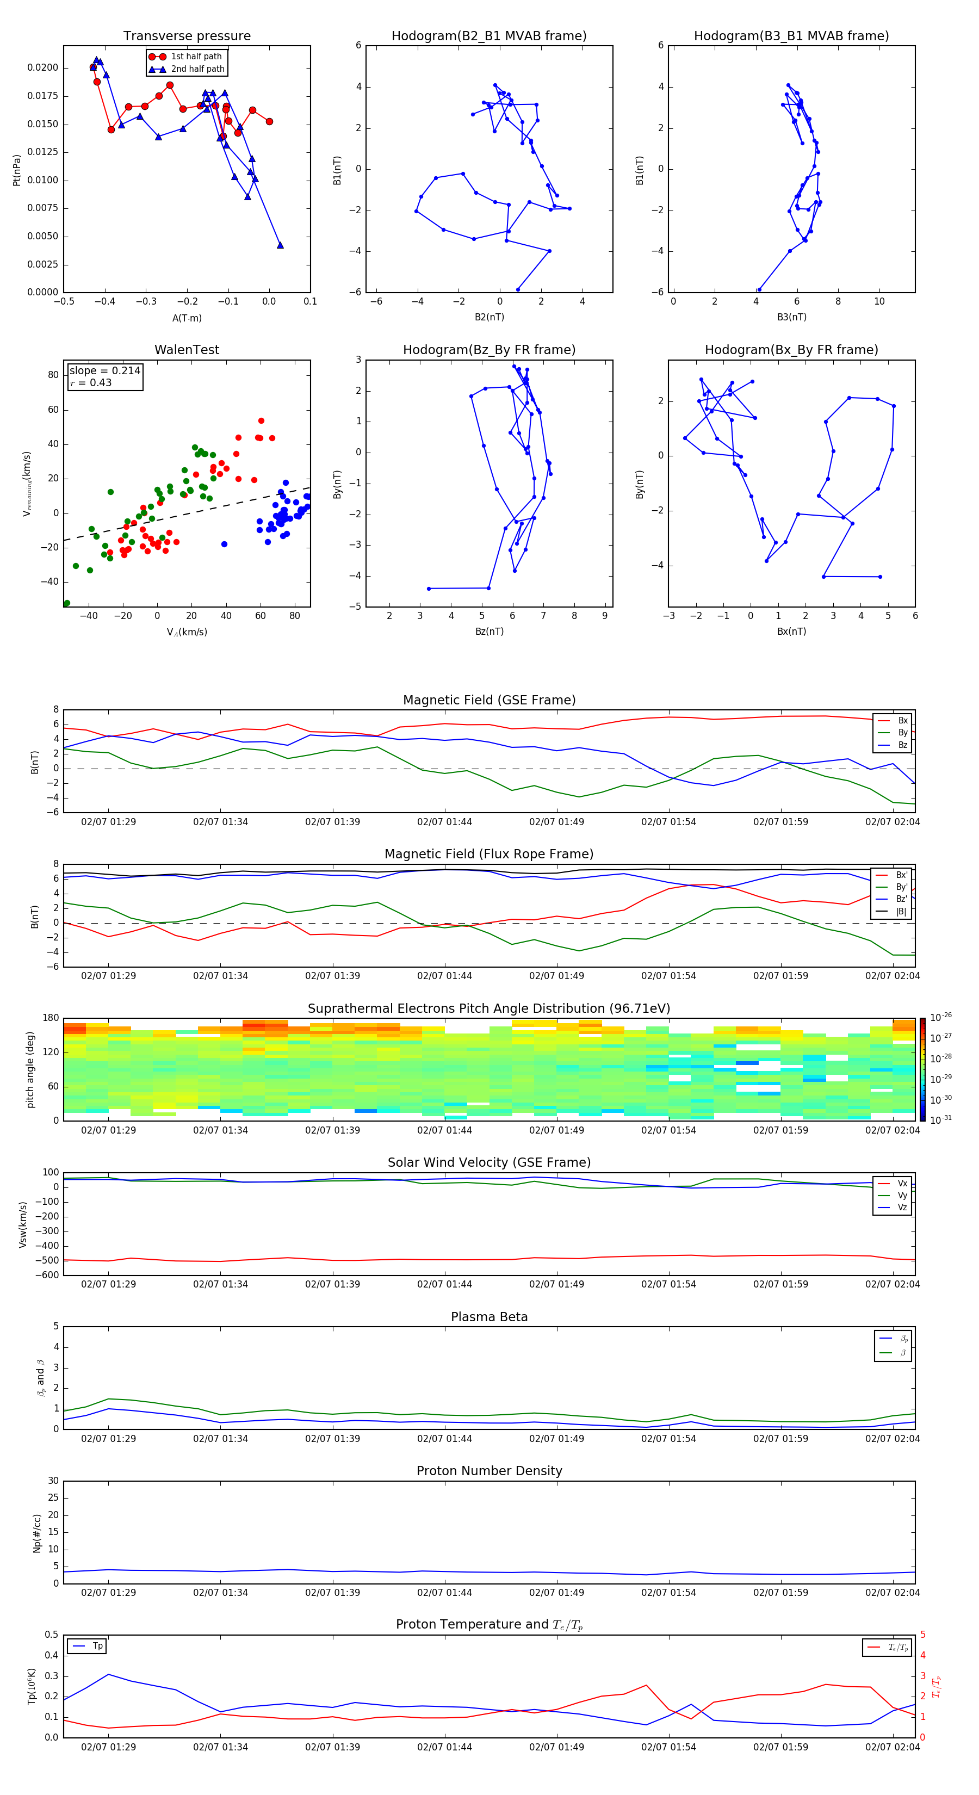Screen dimensions: 979x1795
Task: Select 'Vy' in the velocity legend
Action: coord(893,1195)
